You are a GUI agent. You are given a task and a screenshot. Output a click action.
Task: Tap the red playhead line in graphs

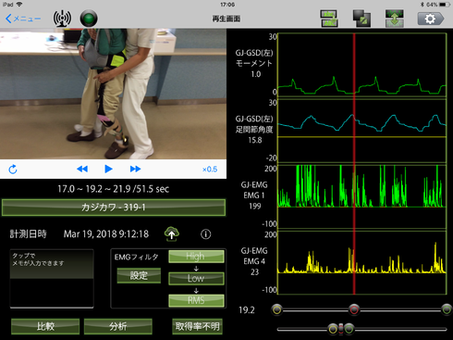354,164
